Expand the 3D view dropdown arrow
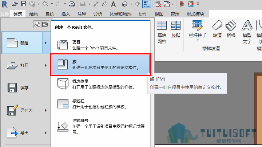Screen dimensions: 262x147 click(x=131, y=4)
